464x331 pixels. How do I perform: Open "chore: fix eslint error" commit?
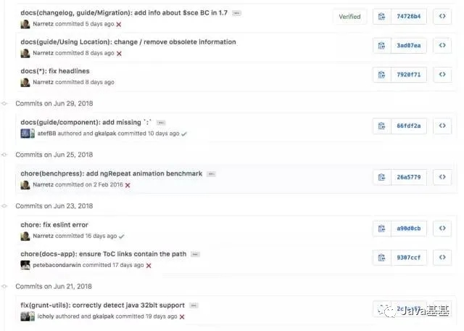54,225
